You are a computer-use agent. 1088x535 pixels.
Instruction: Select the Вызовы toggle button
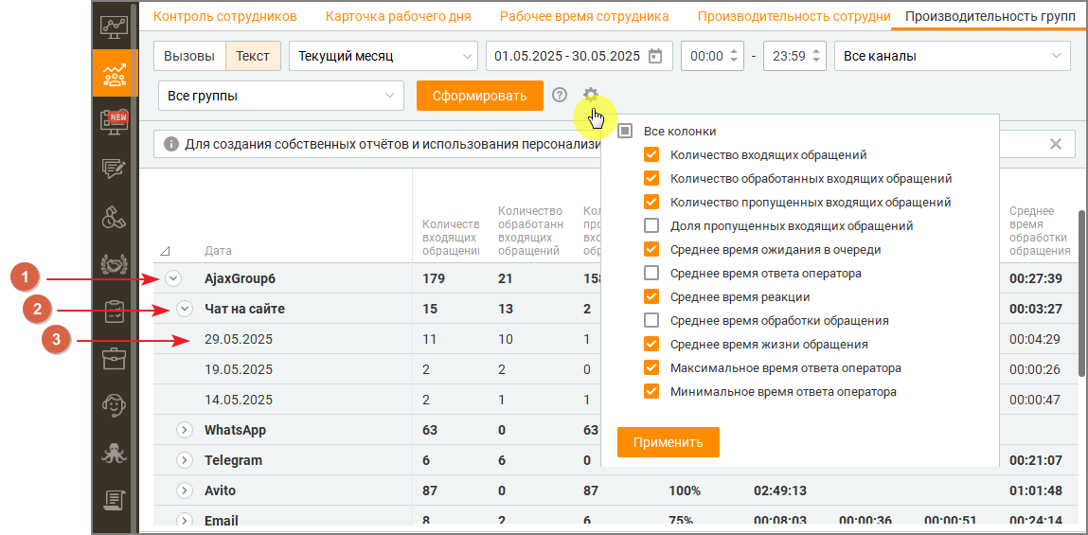coord(189,56)
